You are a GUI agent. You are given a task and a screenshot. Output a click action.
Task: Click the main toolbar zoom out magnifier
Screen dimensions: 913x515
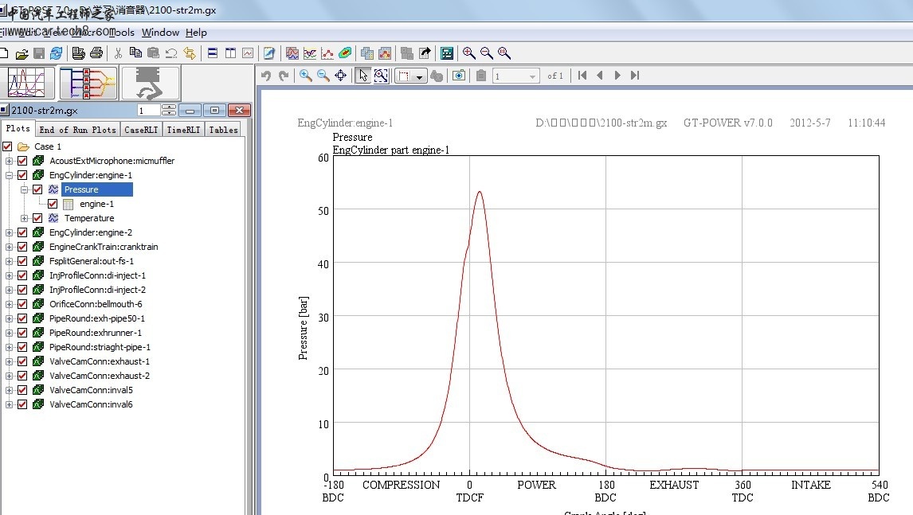coord(486,53)
